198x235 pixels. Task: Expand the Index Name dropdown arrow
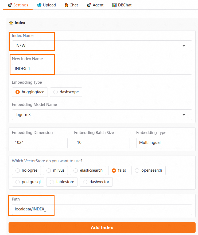click(184, 46)
